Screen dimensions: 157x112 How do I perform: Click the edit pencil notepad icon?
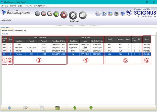click(26, 108)
